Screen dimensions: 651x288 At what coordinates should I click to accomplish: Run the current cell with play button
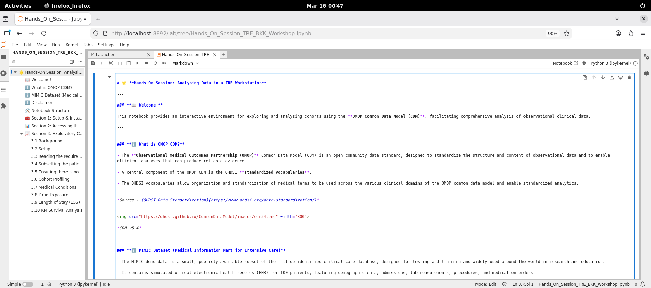coord(137,63)
